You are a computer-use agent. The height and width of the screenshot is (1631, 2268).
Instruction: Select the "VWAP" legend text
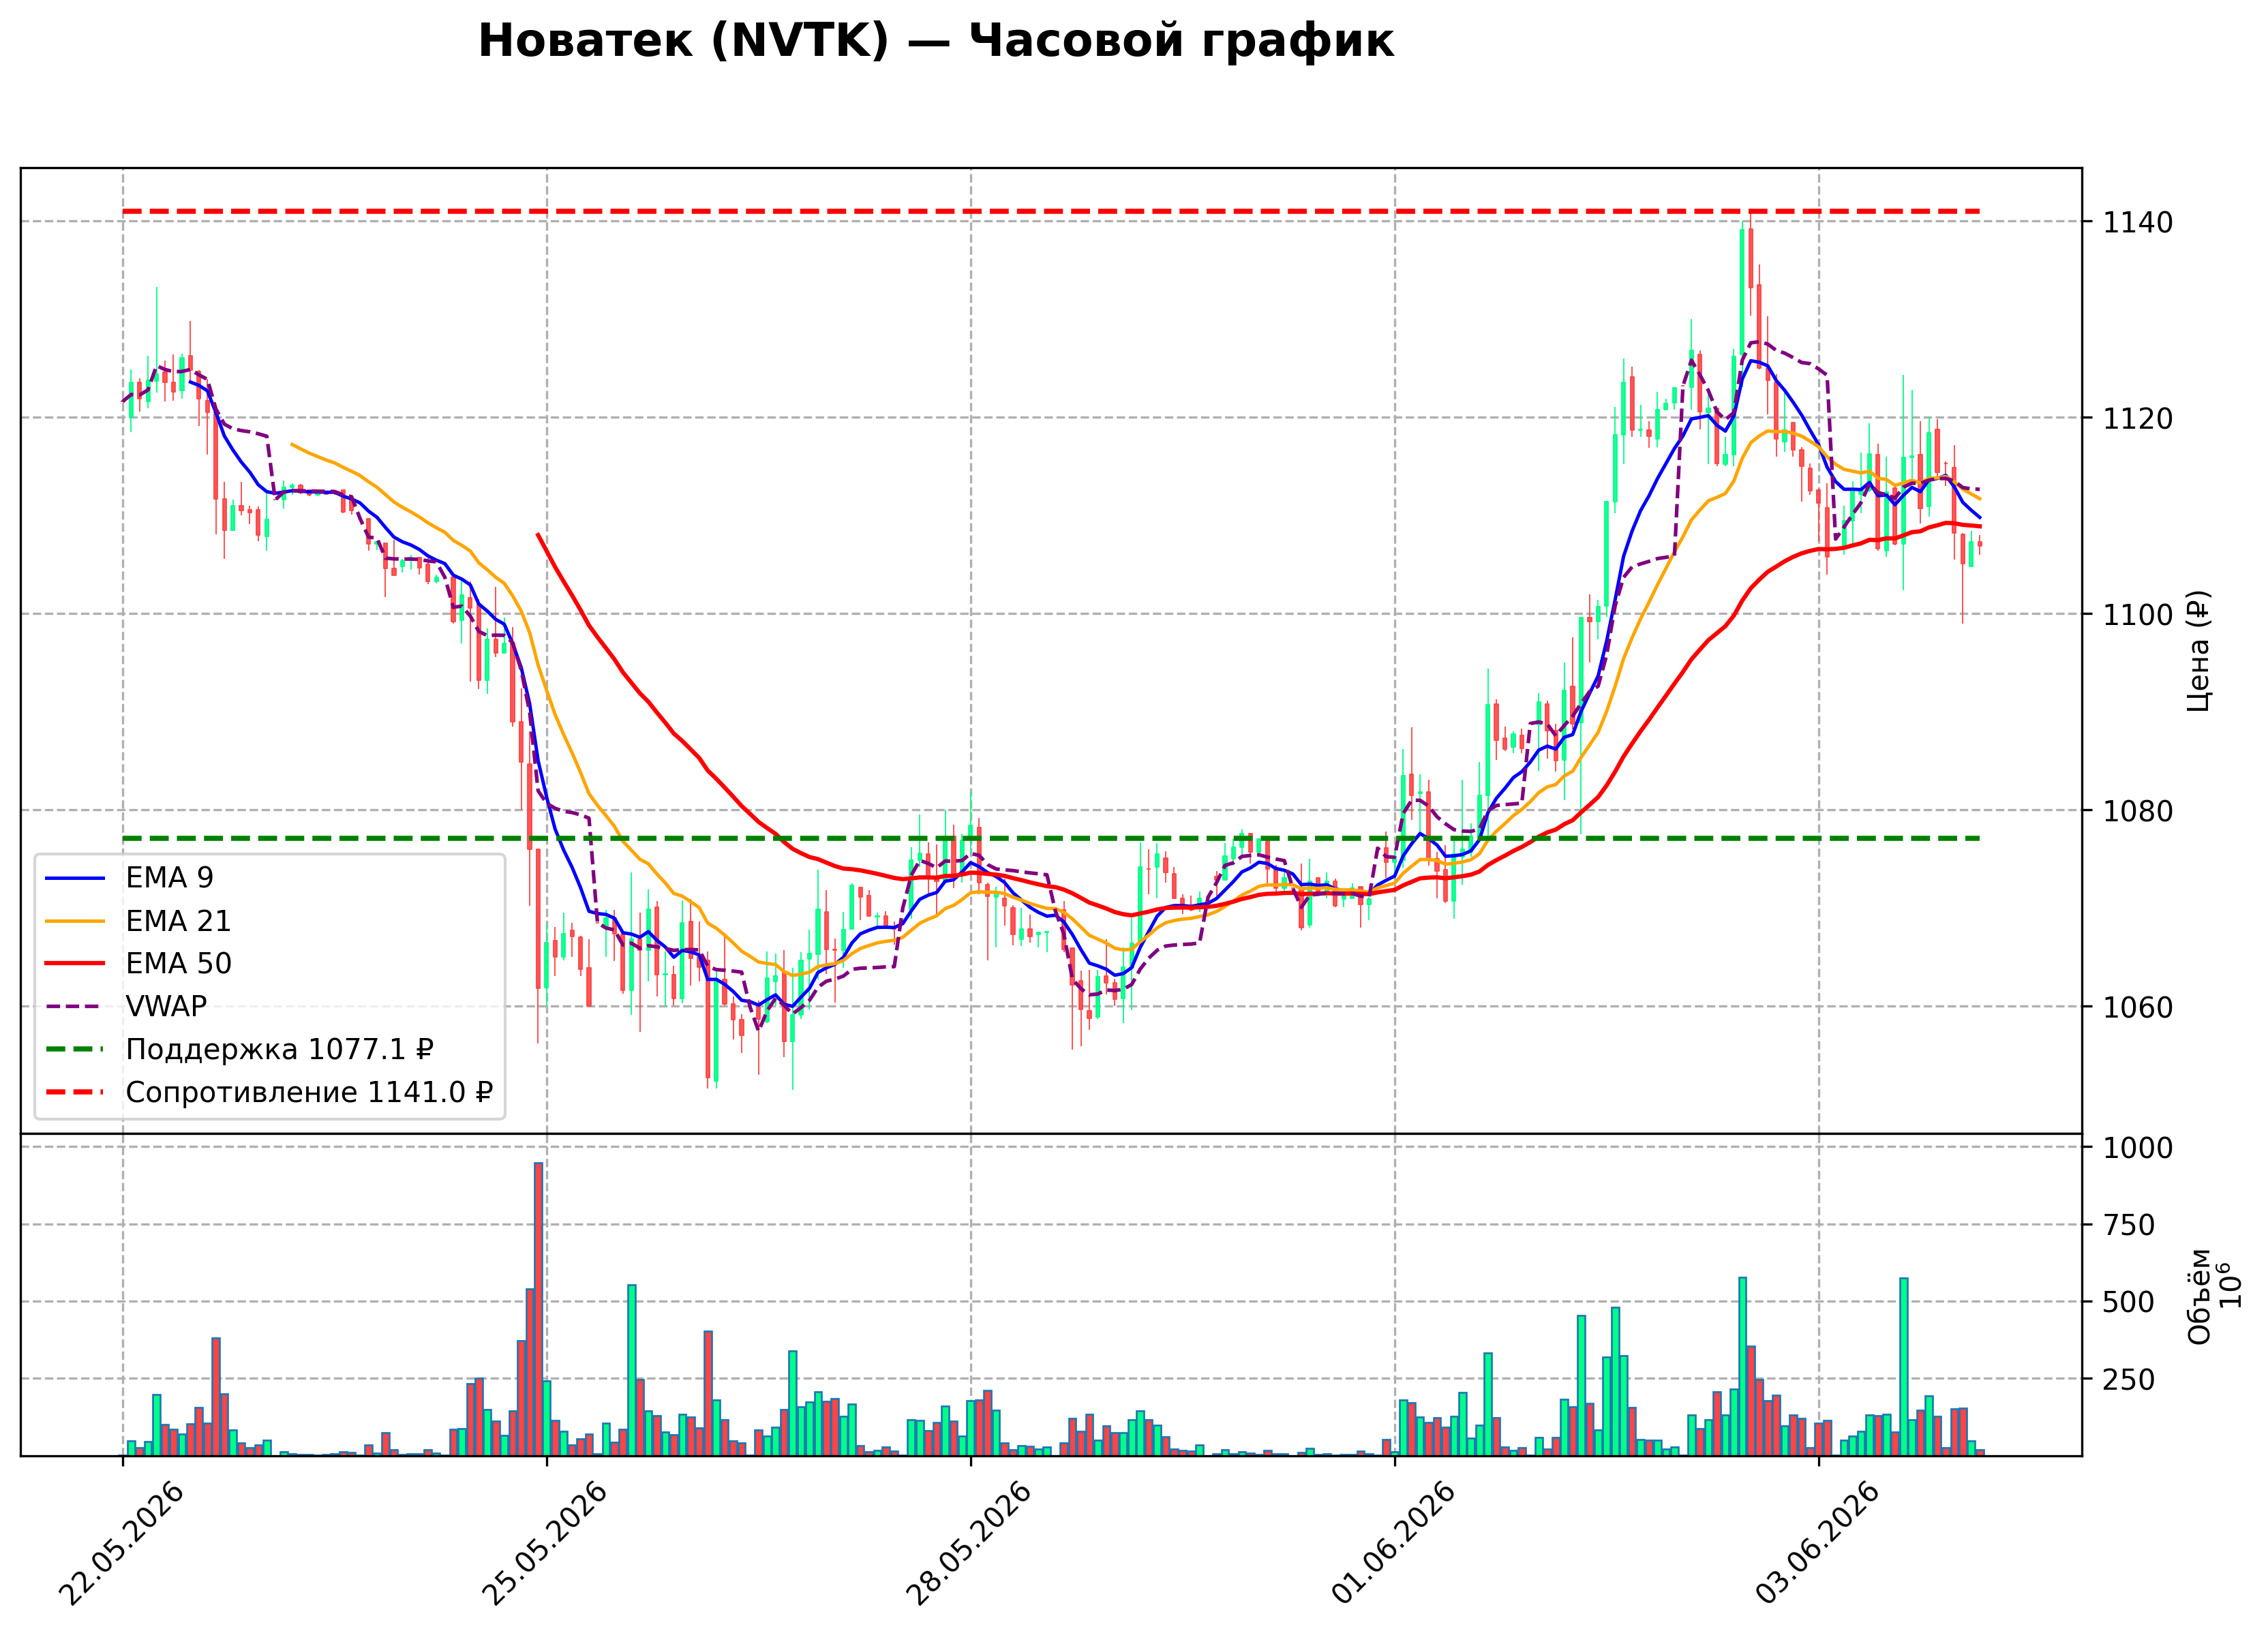click(x=166, y=1007)
